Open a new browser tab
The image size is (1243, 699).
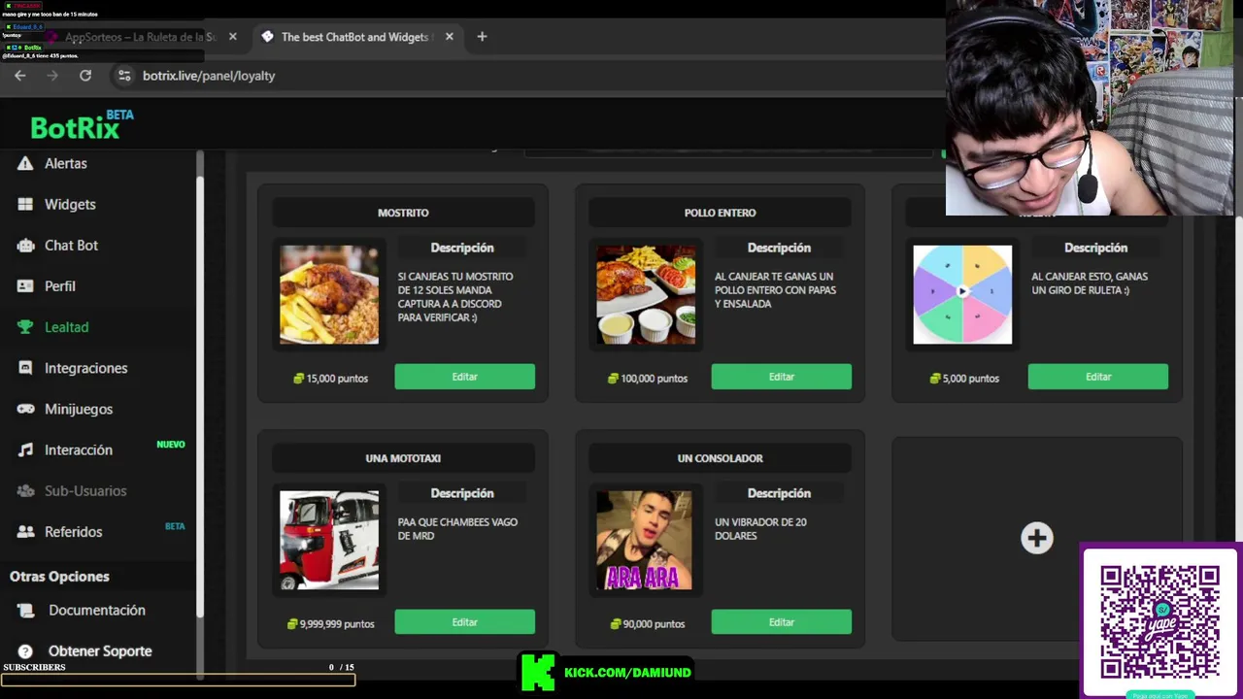click(x=482, y=37)
